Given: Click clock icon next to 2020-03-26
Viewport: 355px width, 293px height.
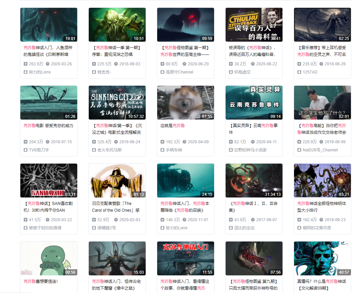Looking at the screenshot, I should click(x=47, y=64).
